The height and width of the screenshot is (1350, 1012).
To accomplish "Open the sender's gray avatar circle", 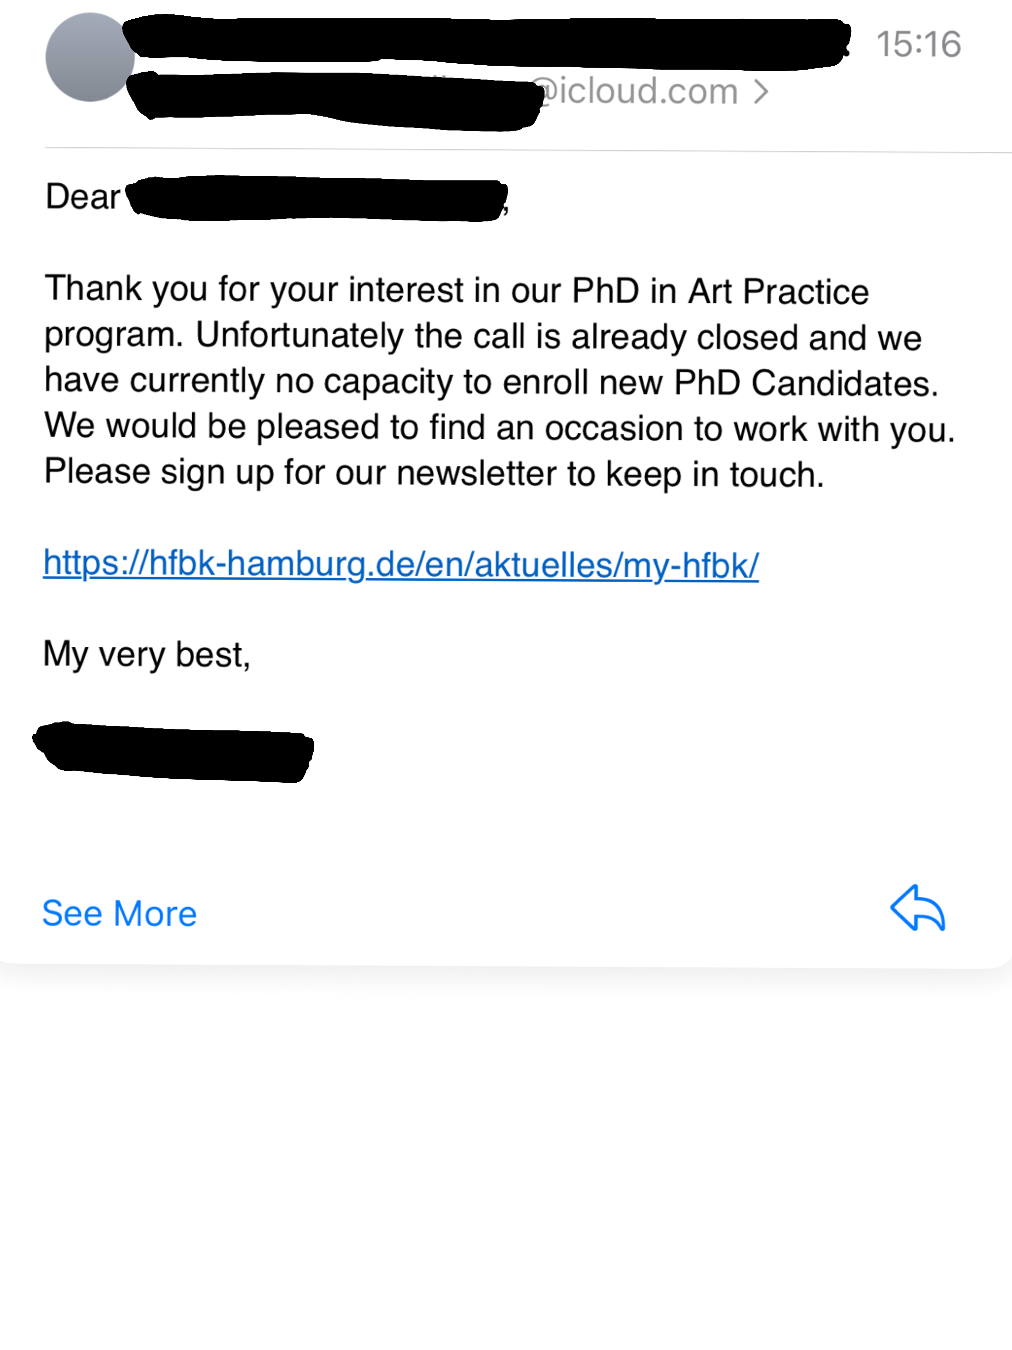I will [x=90, y=57].
